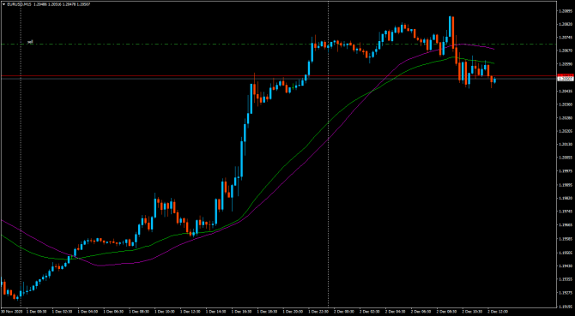Click the white current bid price tag
The image size is (575, 316).
pos(565,79)
